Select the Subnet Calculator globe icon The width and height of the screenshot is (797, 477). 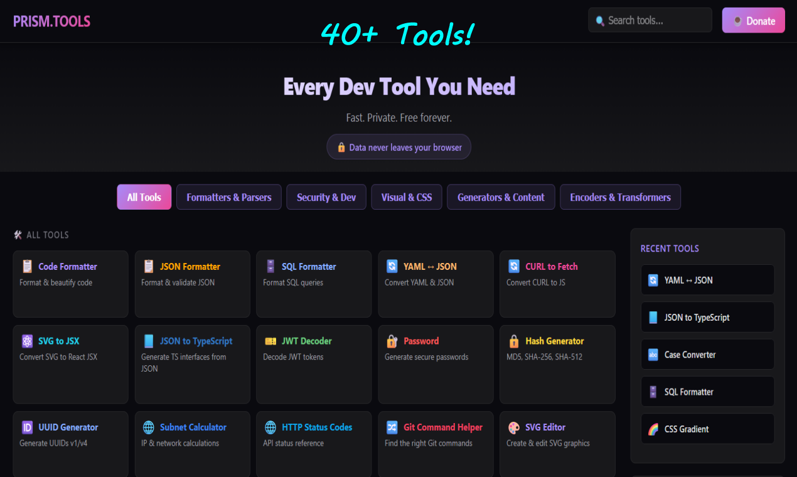tap(148, 427)
